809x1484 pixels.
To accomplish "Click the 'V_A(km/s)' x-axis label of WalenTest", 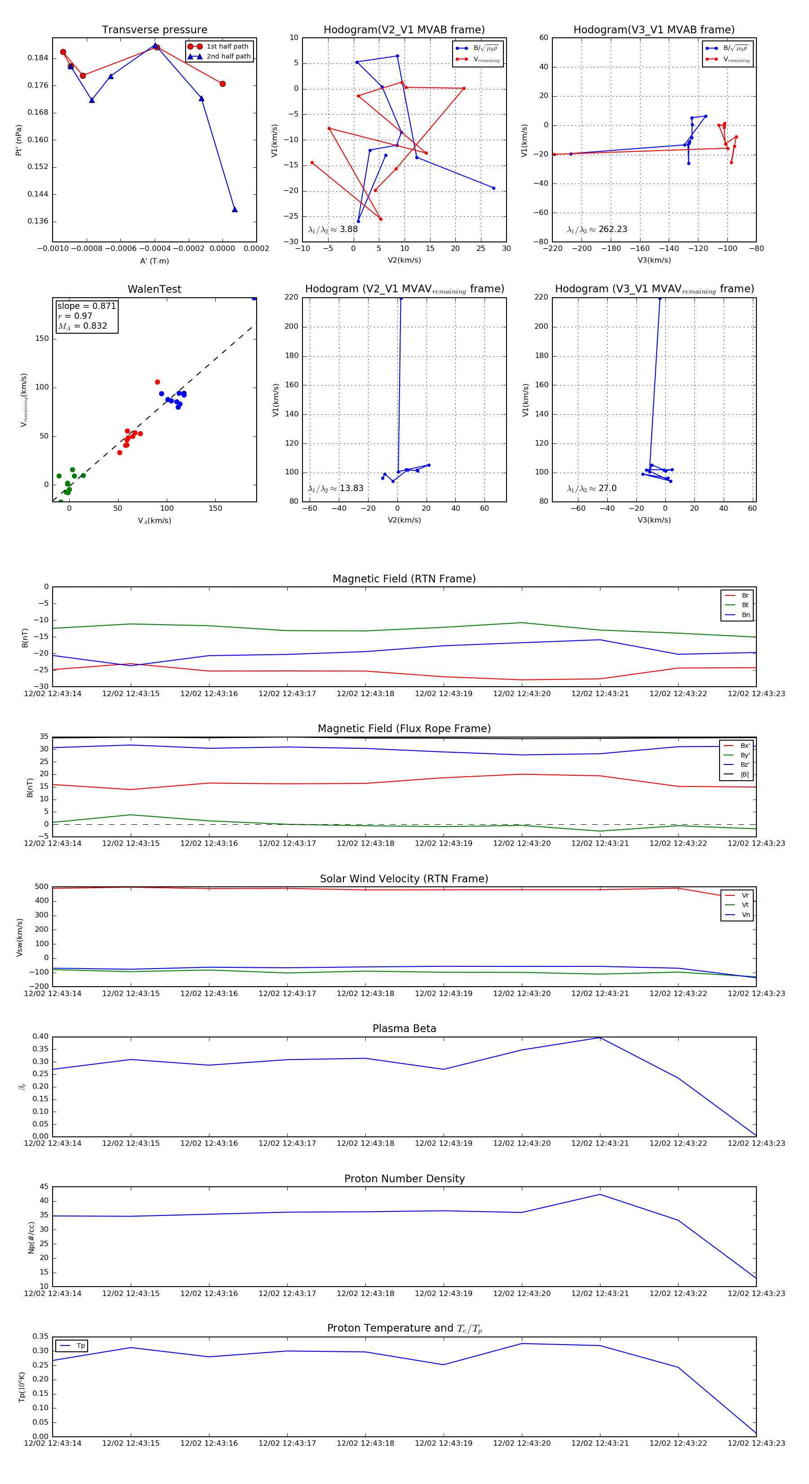I will [x=154, y=521].
